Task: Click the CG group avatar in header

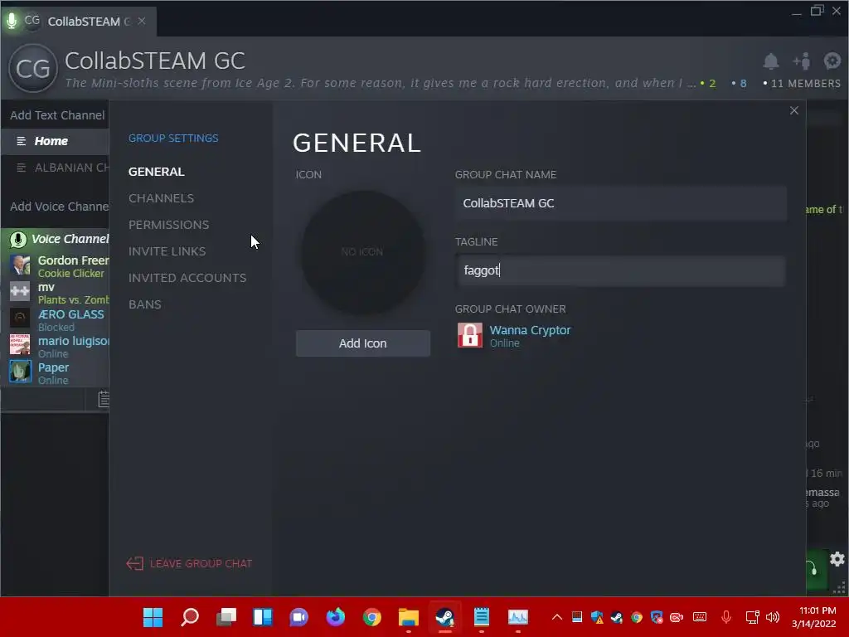Action: (x=33, y=69)
